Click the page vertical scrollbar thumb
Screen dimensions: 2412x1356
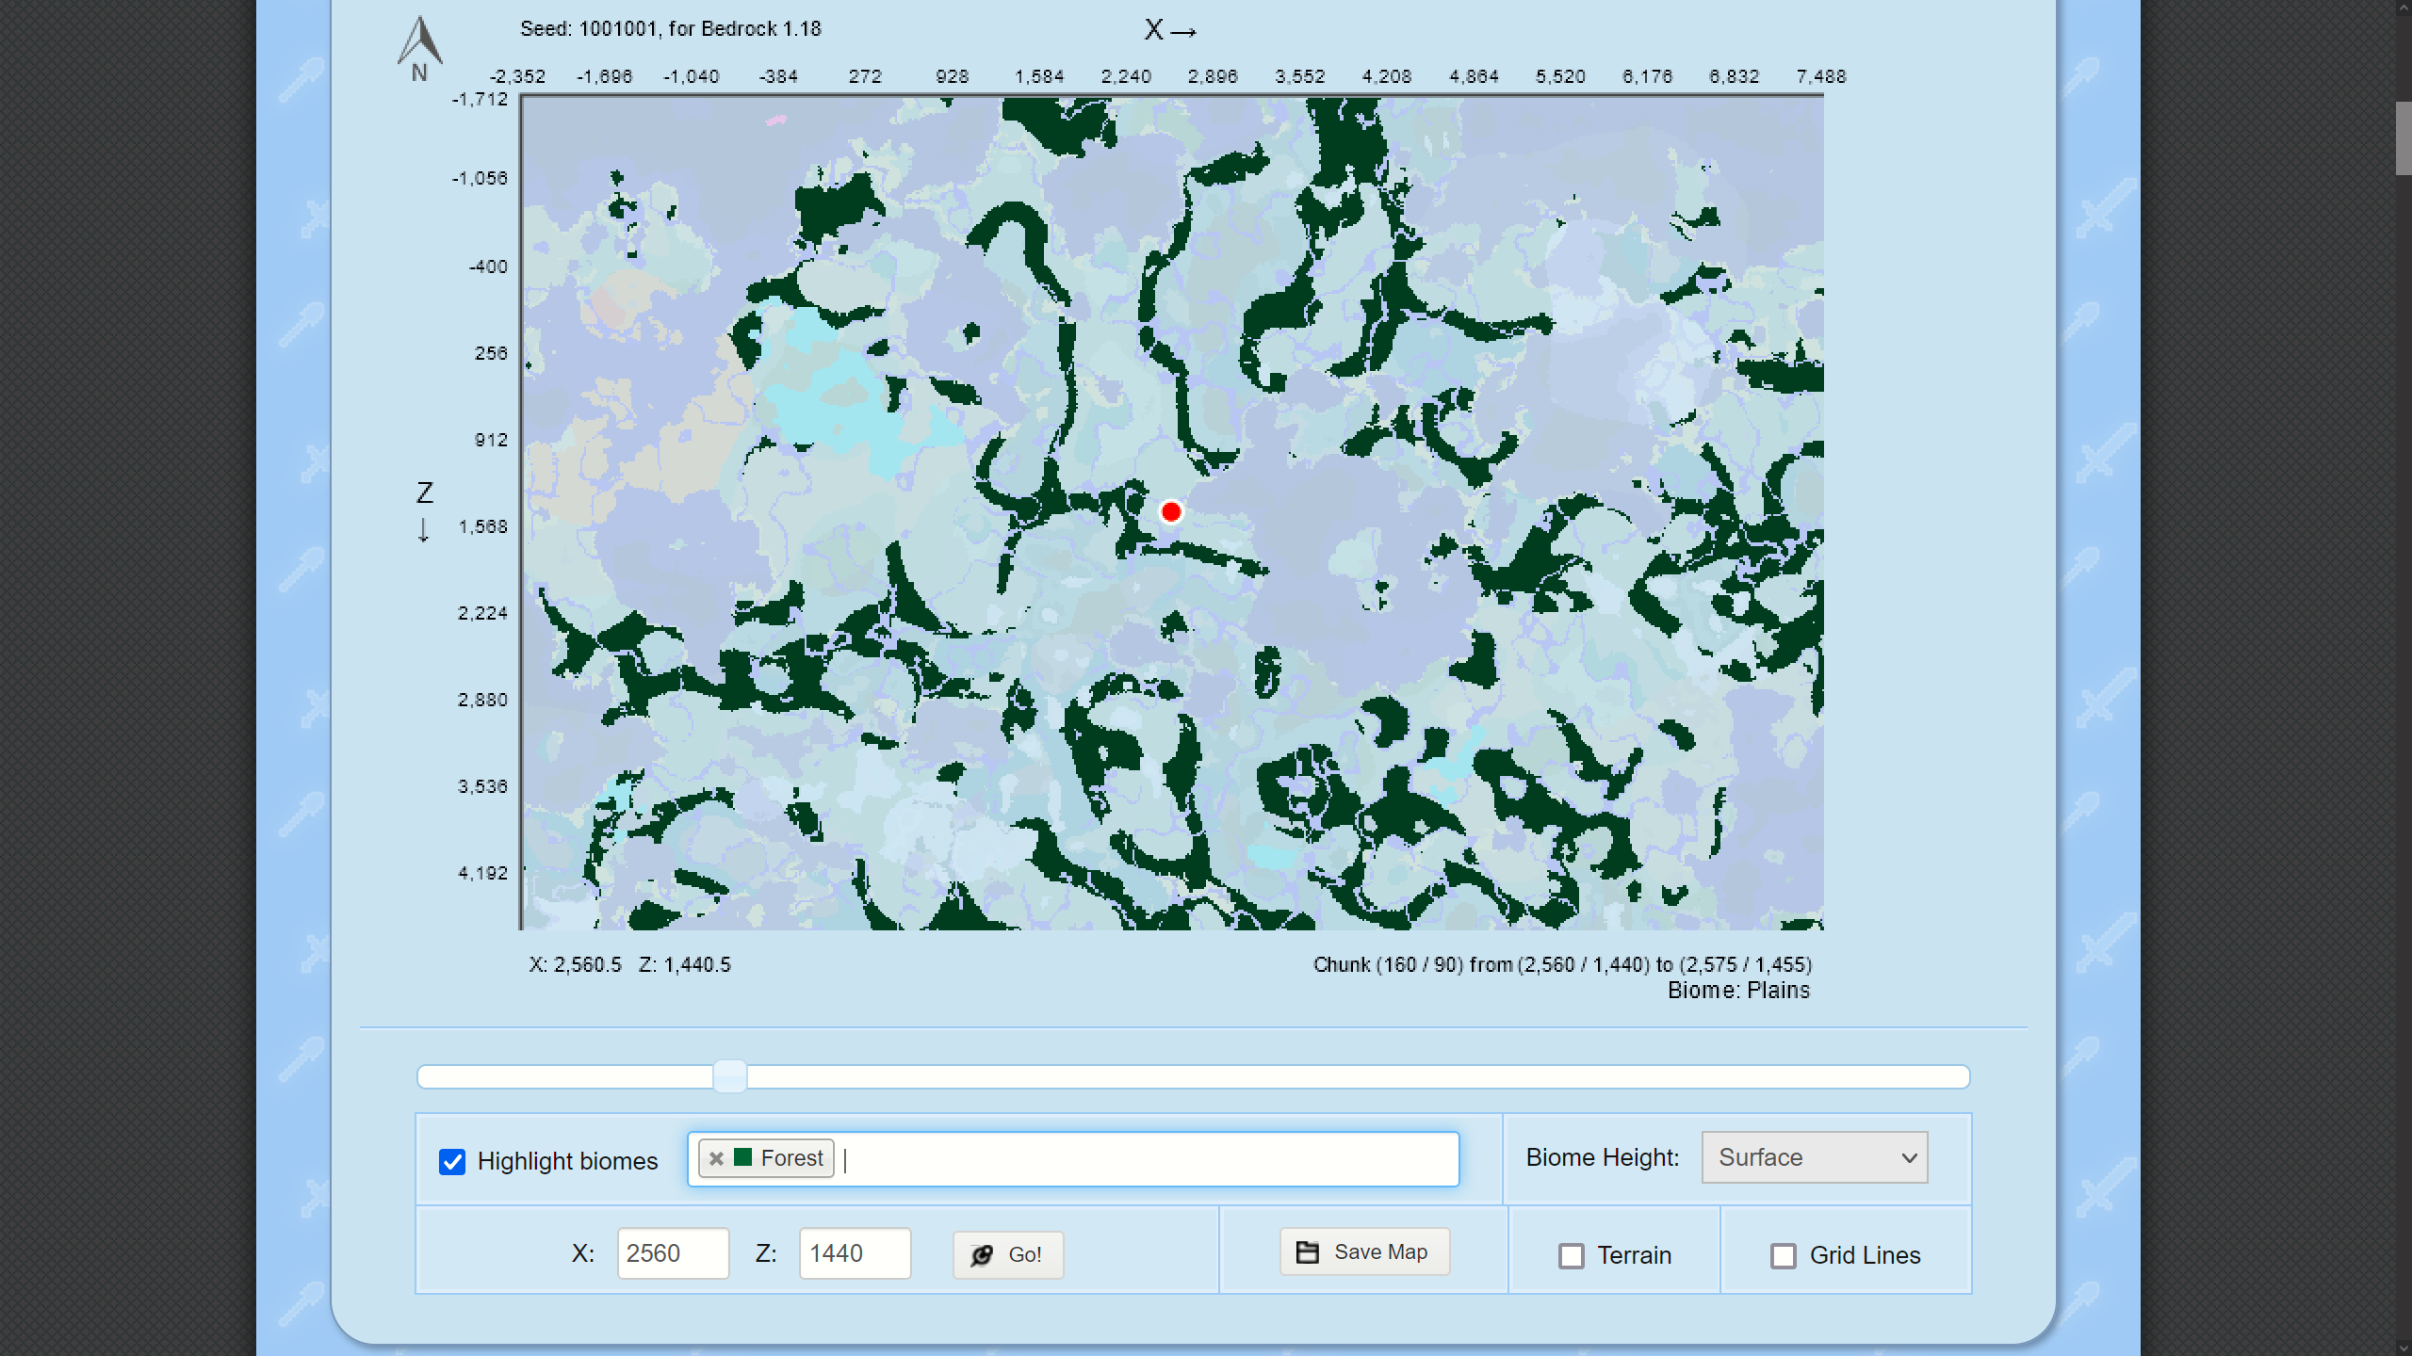point(2403,137)
